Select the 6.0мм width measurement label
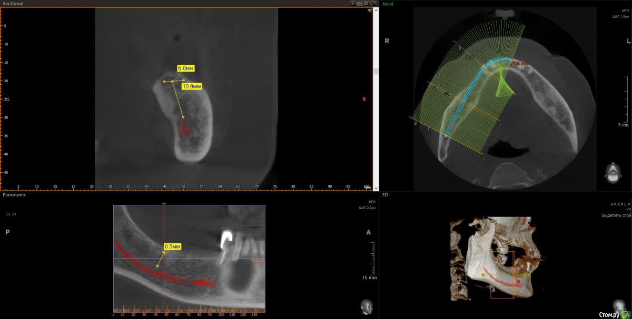The image size is (632, 319). pyautogui.click(x=185, y=68)
